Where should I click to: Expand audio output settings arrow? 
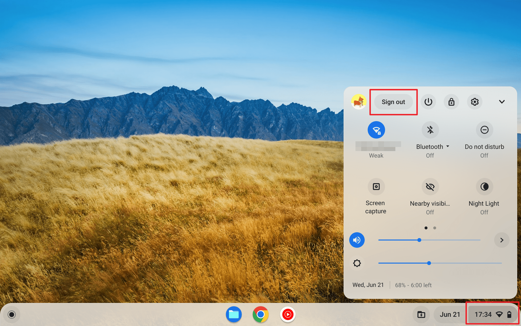click(501, 240)
